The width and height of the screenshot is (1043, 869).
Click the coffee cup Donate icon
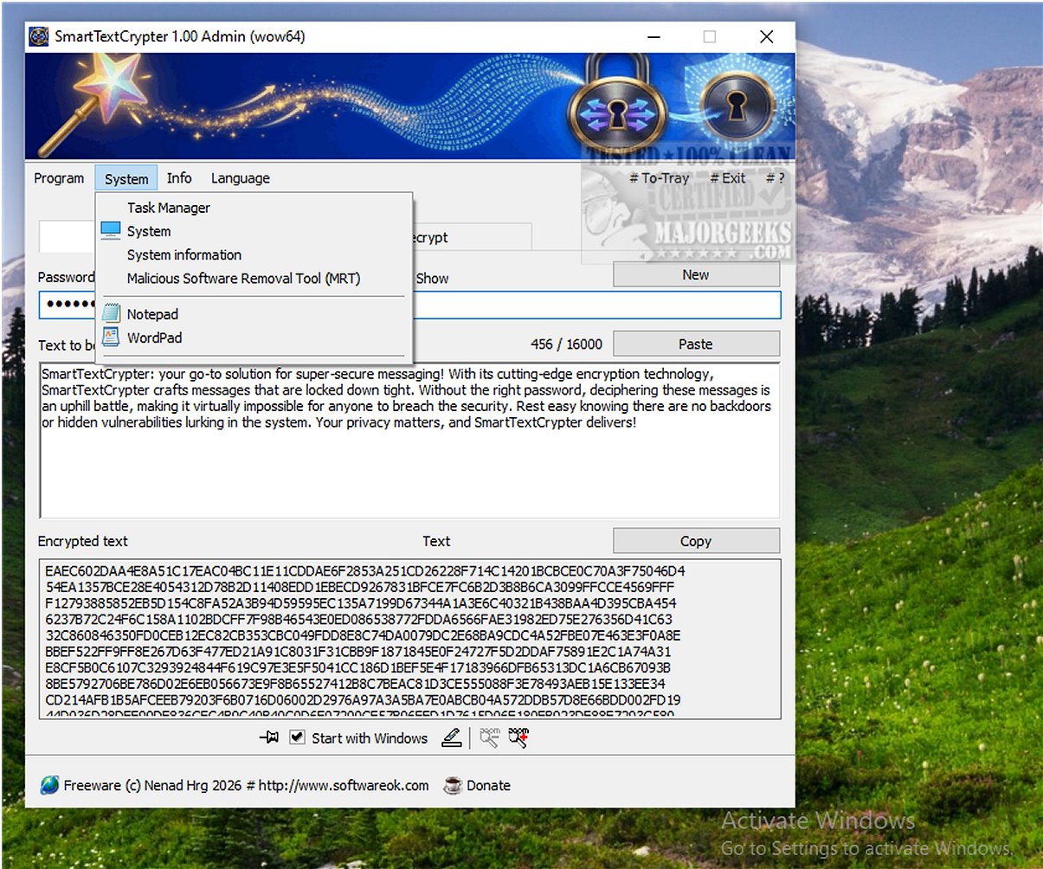[x=452, y=785]
